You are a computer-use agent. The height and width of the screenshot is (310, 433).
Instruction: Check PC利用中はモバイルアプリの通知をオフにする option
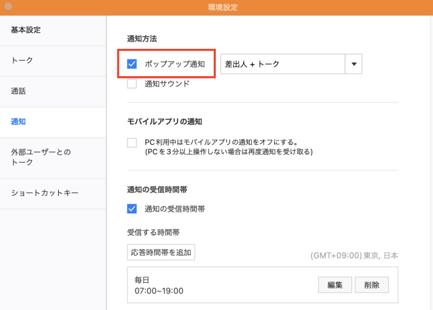[132, 142]
